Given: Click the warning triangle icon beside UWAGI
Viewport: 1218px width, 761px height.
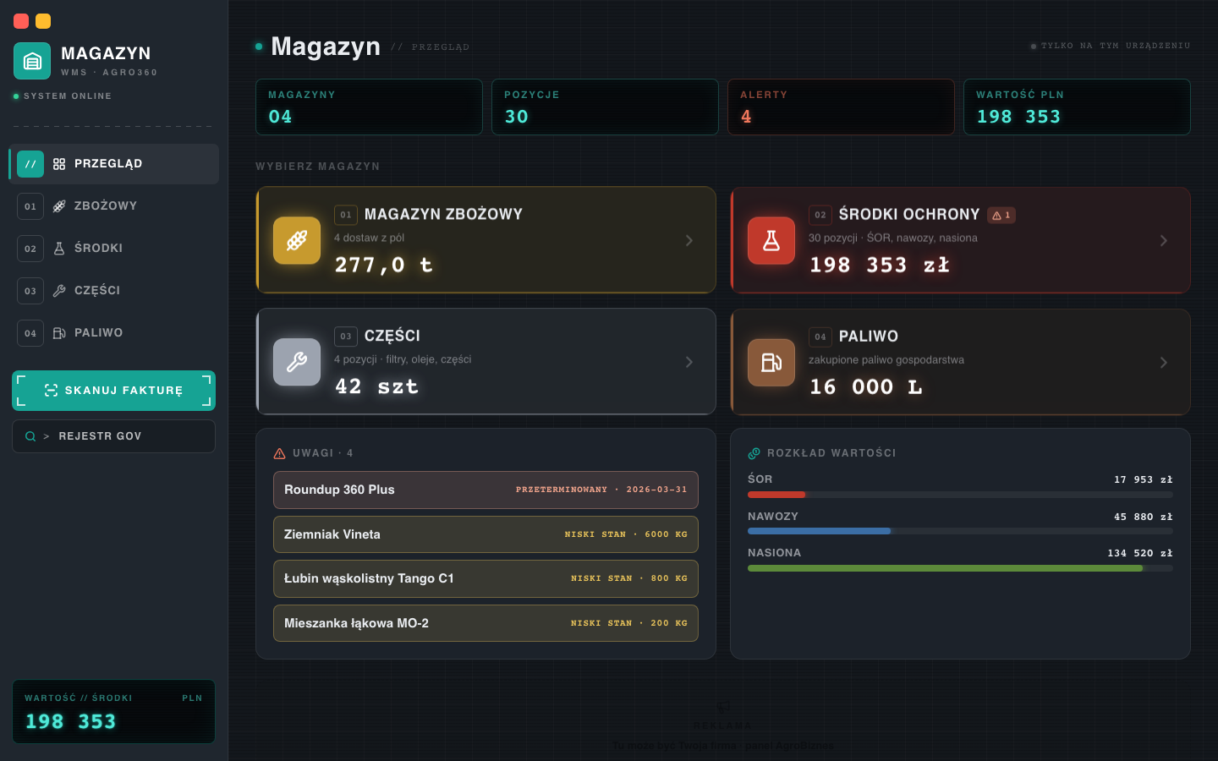Looking at the screenshot, I should 280,453.
